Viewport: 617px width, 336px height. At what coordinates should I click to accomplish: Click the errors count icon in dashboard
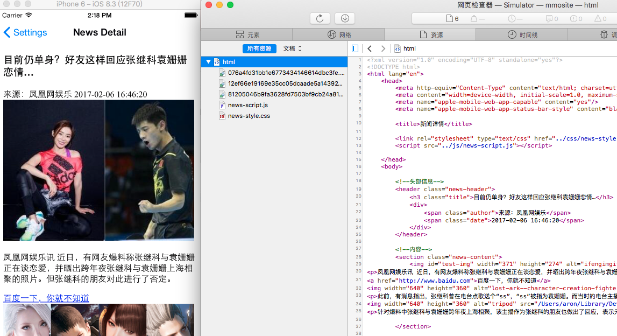point(576,18)
